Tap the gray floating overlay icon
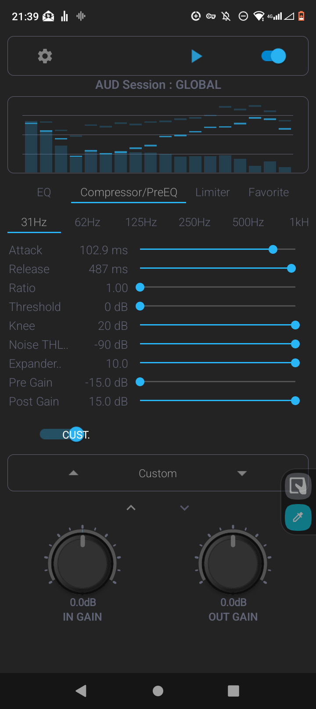Image resolution: width=316 pixels, height=709 pixels. (298, 485)
